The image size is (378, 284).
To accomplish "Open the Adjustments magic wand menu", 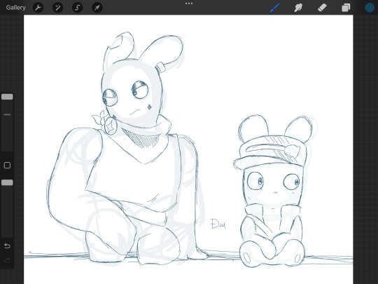I will coord(58,8).
